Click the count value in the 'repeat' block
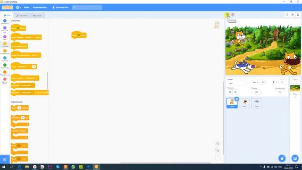302x170 pixels. (23, 118)
